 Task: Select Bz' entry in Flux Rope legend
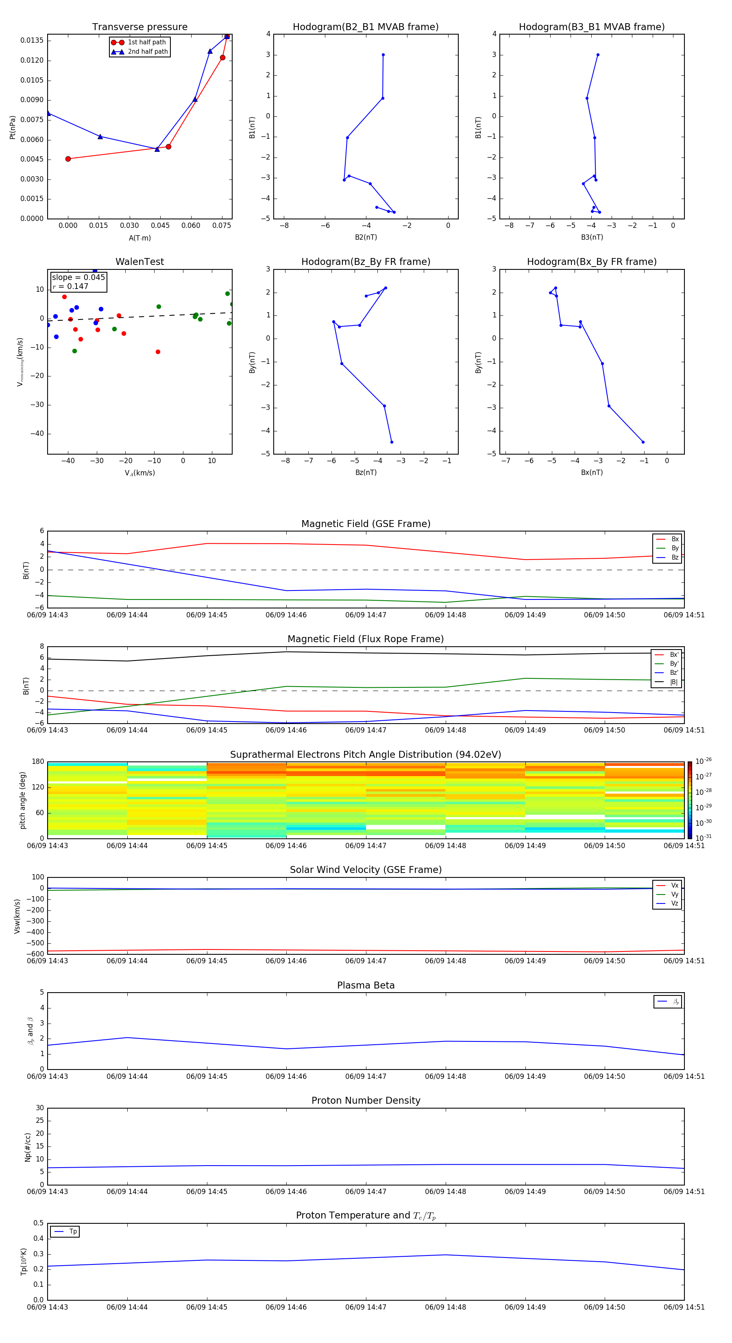point(667,673)
